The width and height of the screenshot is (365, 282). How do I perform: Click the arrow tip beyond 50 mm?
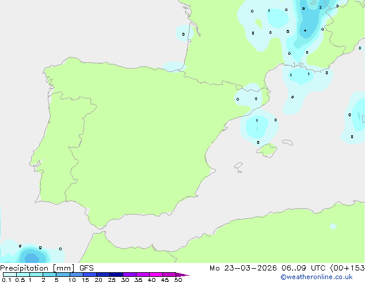(182, 275)
